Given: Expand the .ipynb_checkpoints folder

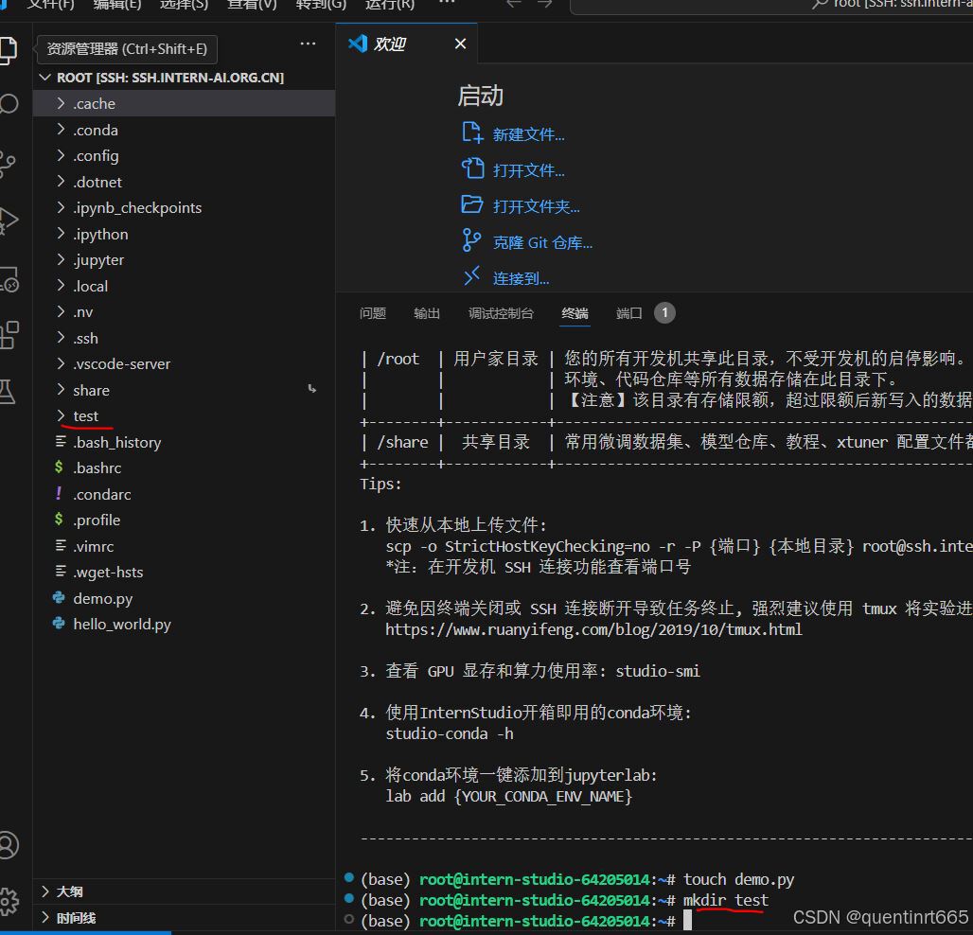Looking at the screenshot, I should coord(184,208).
